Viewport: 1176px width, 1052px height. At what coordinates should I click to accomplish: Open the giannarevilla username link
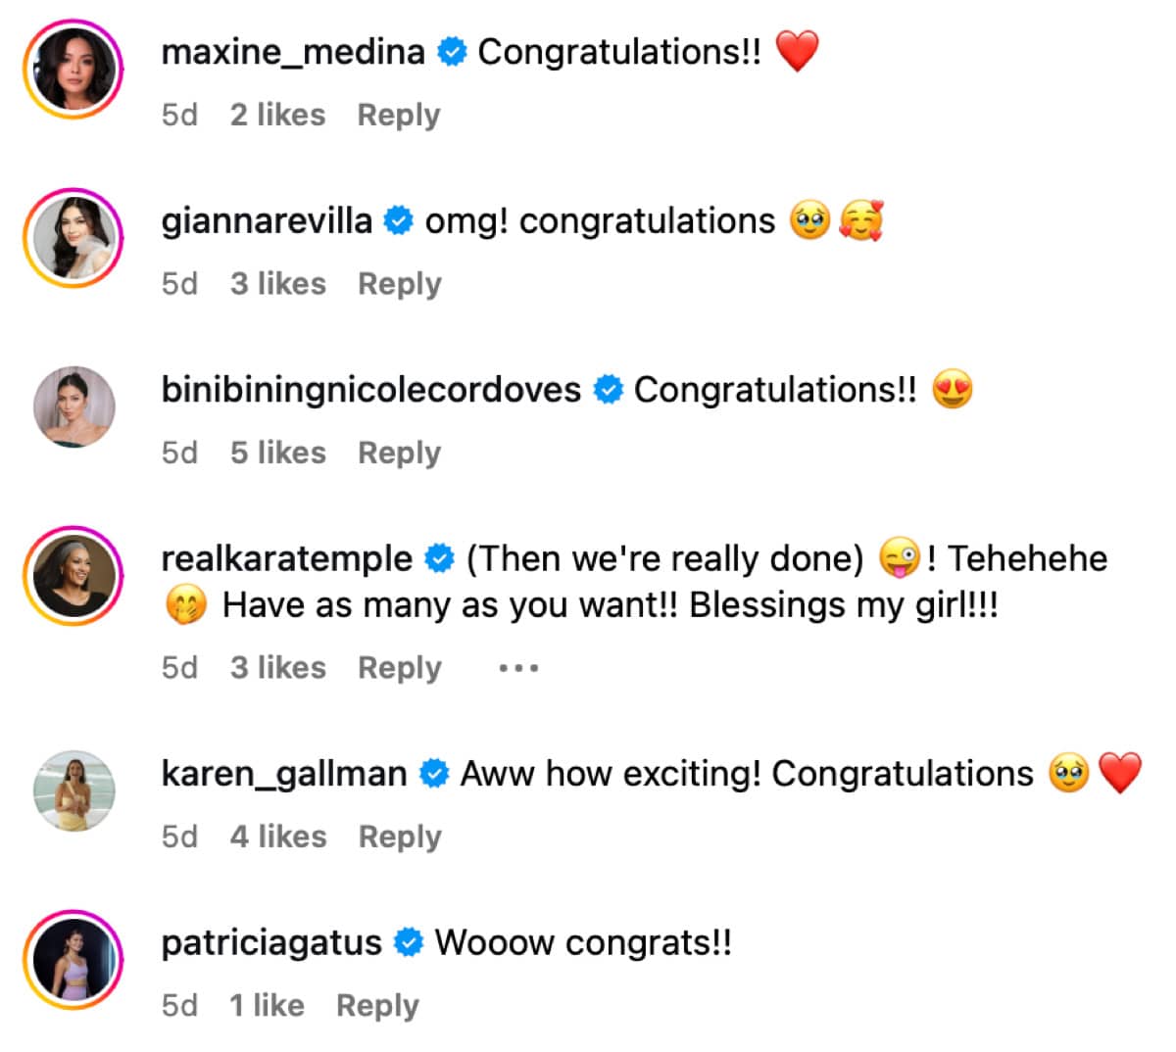click(267, 221)
